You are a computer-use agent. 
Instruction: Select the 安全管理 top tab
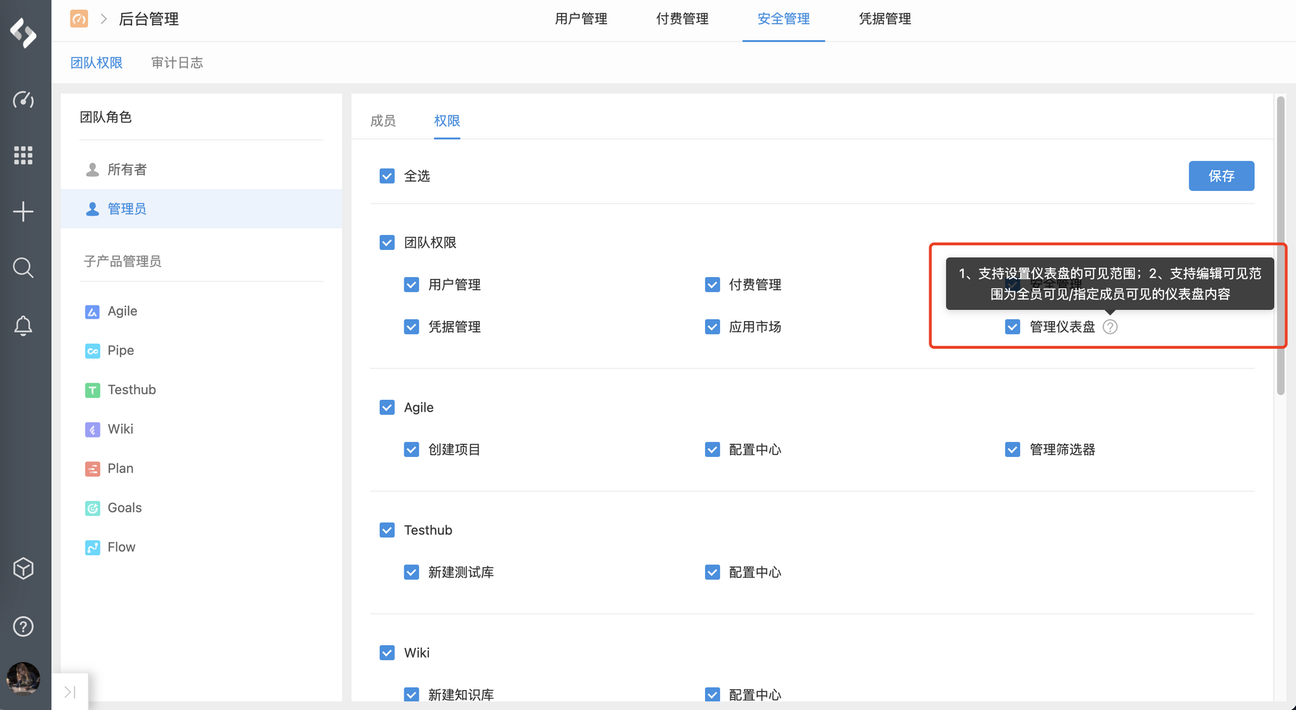coord(783,19)
